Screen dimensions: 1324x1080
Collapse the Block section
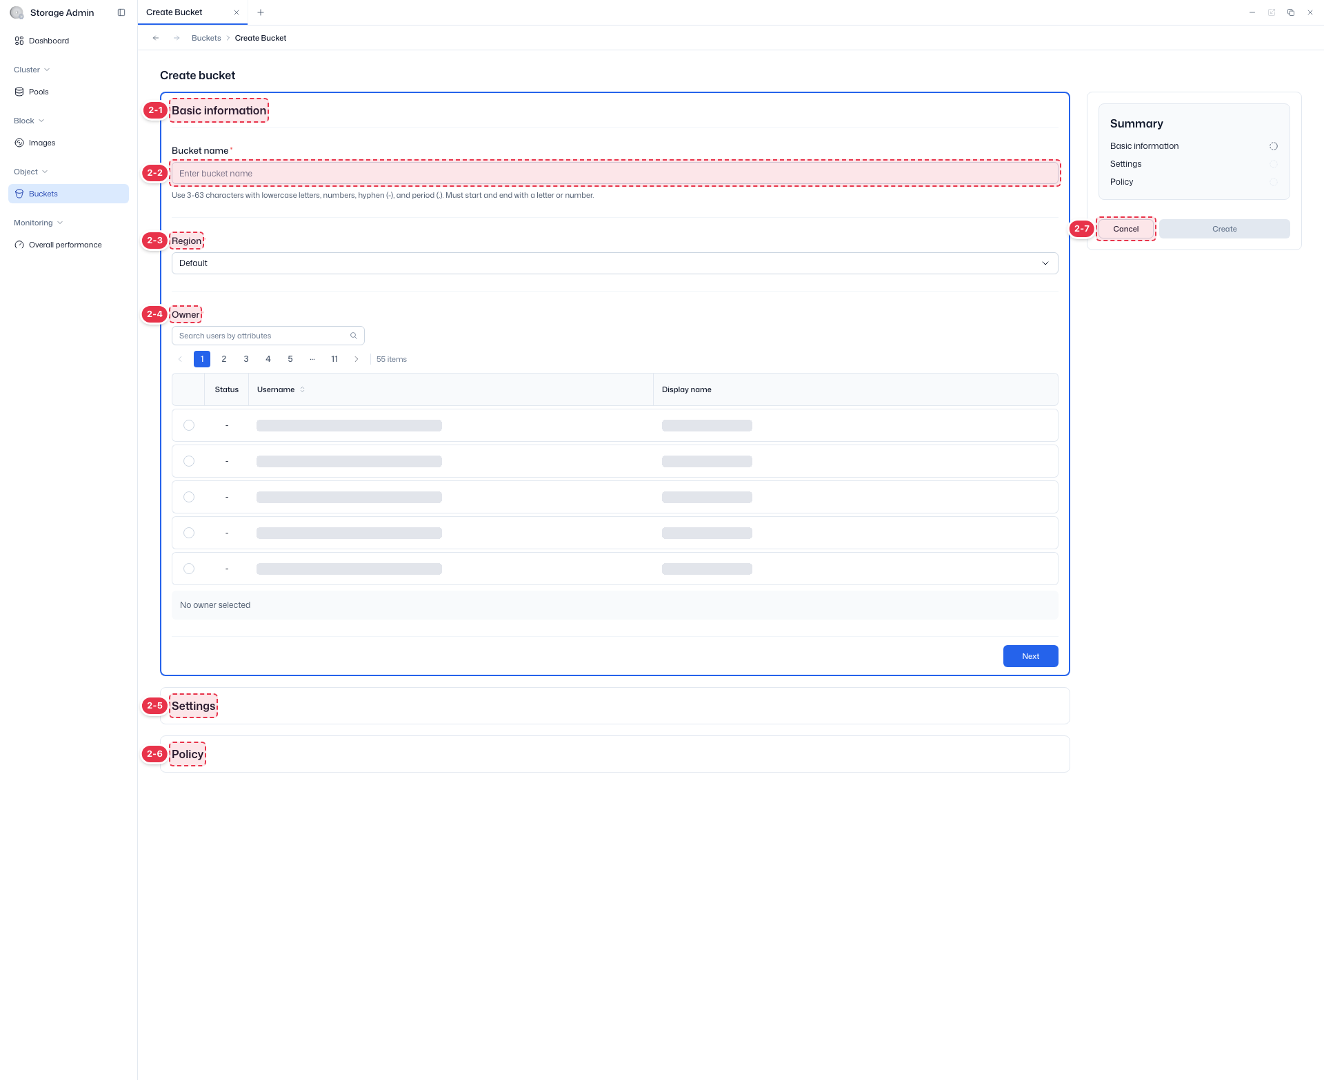click(x=29, y=121)
